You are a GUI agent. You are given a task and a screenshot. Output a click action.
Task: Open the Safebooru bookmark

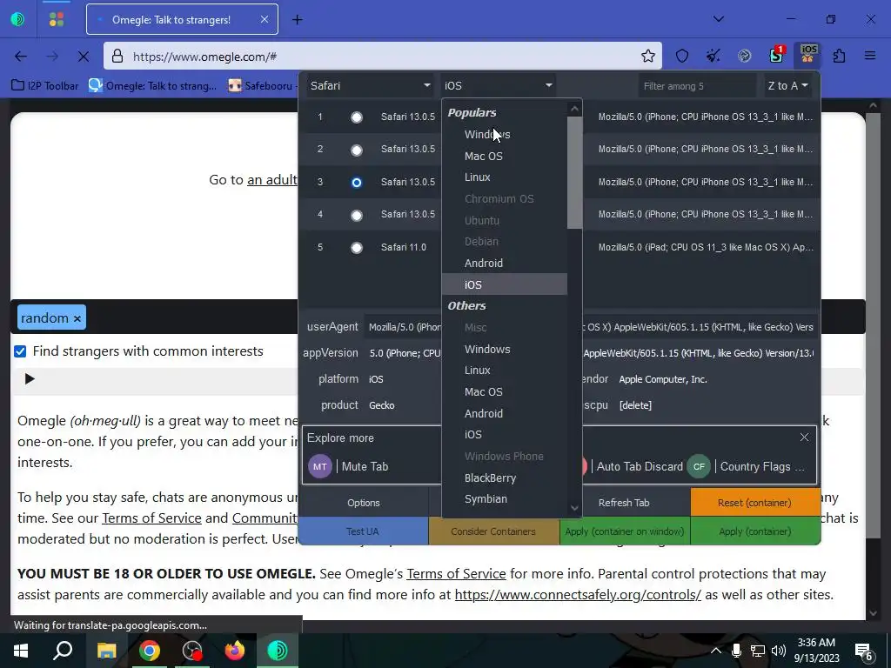[262, 86]
